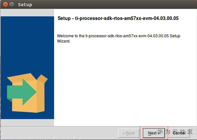
Task: Click the yellow side face of the box
Action: (x=41, y=96)
